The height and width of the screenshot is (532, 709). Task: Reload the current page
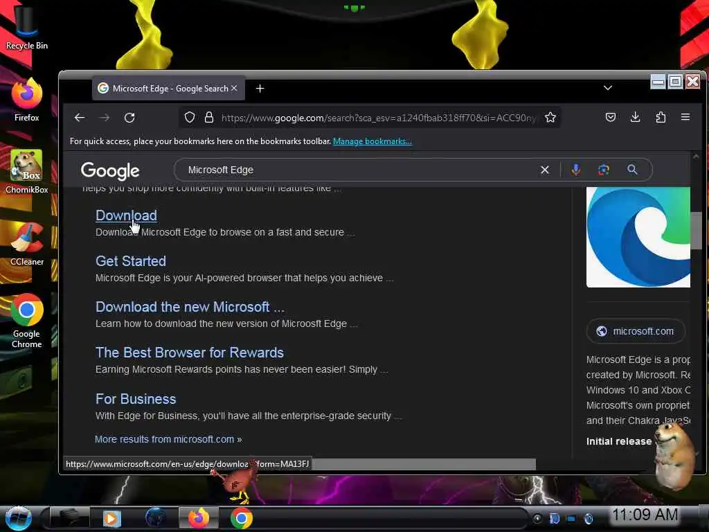click(129, 118)
